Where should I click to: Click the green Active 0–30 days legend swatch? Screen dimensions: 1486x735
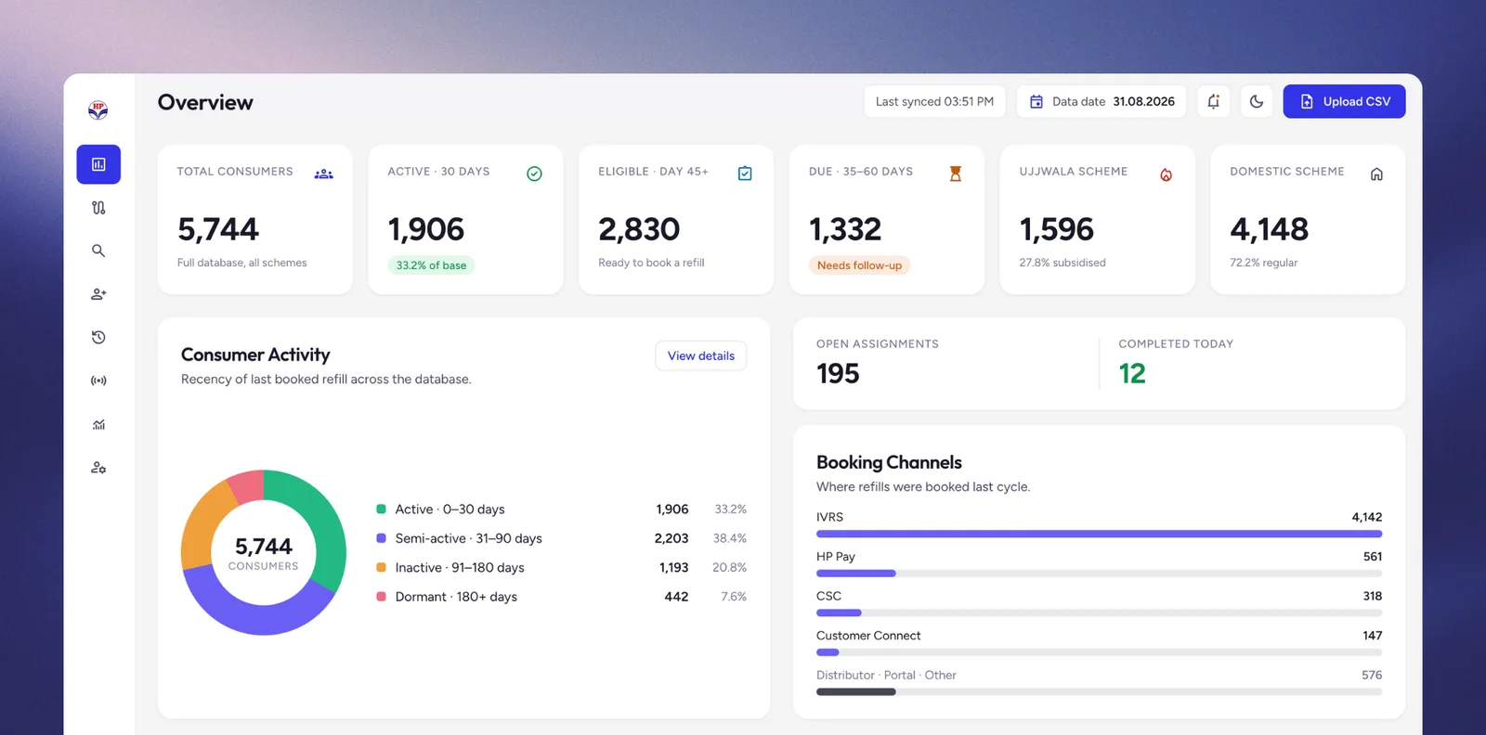pyautogui.click(x=381, y=509)
